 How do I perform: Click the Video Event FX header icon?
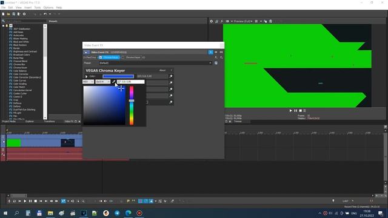86,52
